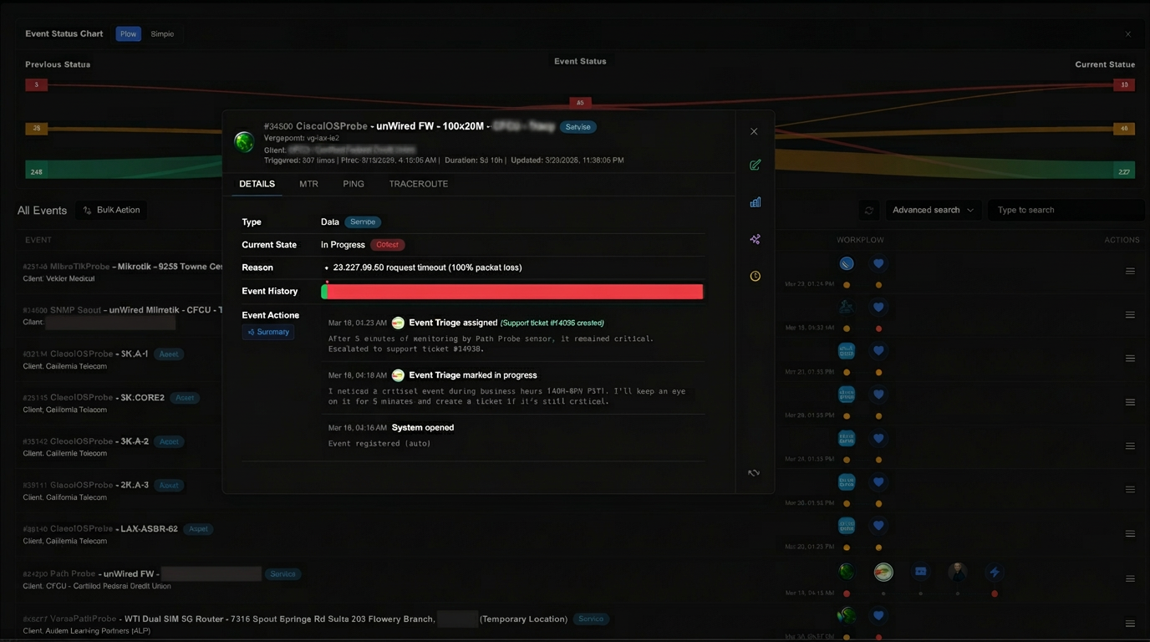Open the actions menu for the Mikrotik event row
This screenshot has width=1150, height=642.
point(1130,271)
